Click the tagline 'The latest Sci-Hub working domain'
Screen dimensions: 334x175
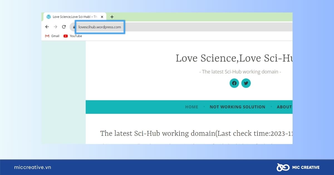[x=240, y=72]
